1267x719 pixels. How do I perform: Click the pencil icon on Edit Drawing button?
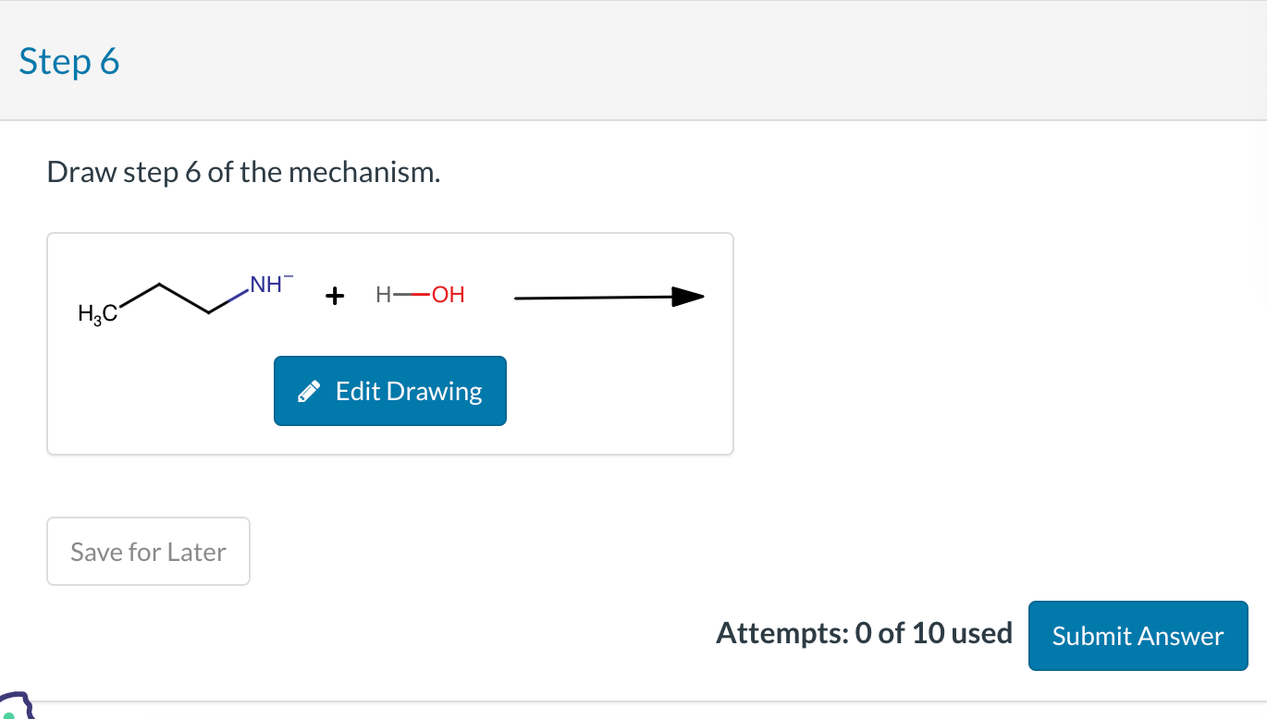[311, 390]
